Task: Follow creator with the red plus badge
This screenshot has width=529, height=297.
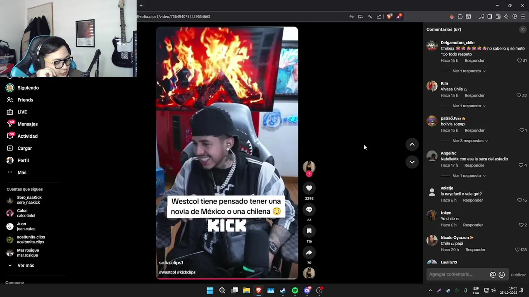Action: pos(309,174)
